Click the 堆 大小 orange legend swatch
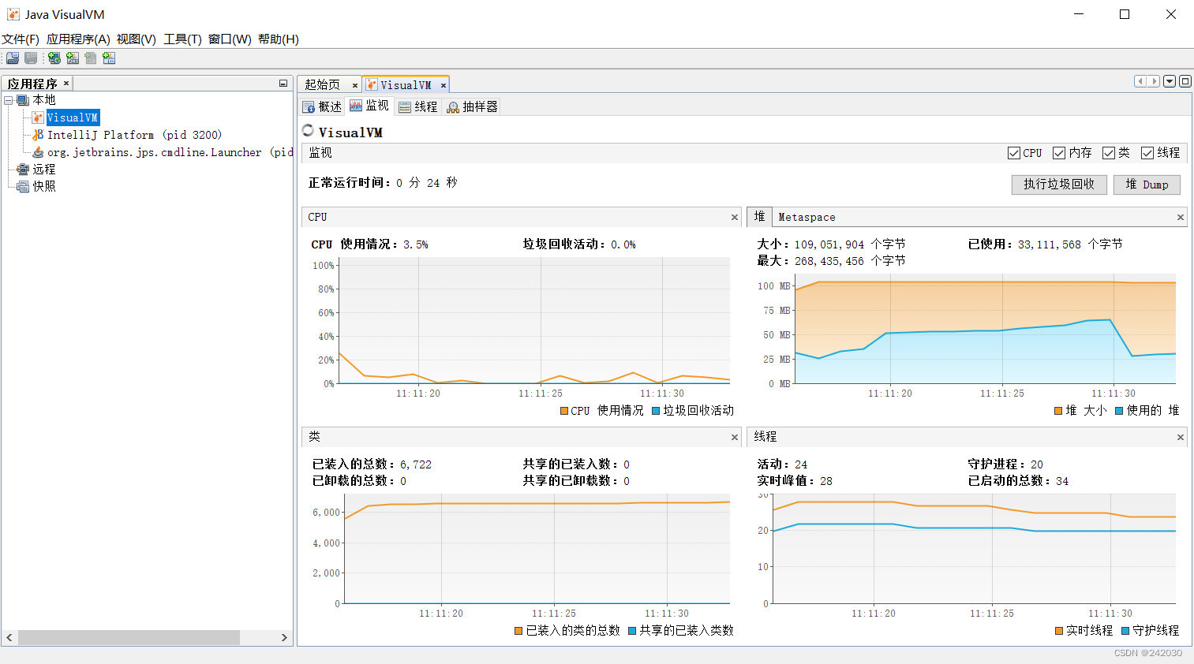 pyautogui.click(x=1058, y=411)
